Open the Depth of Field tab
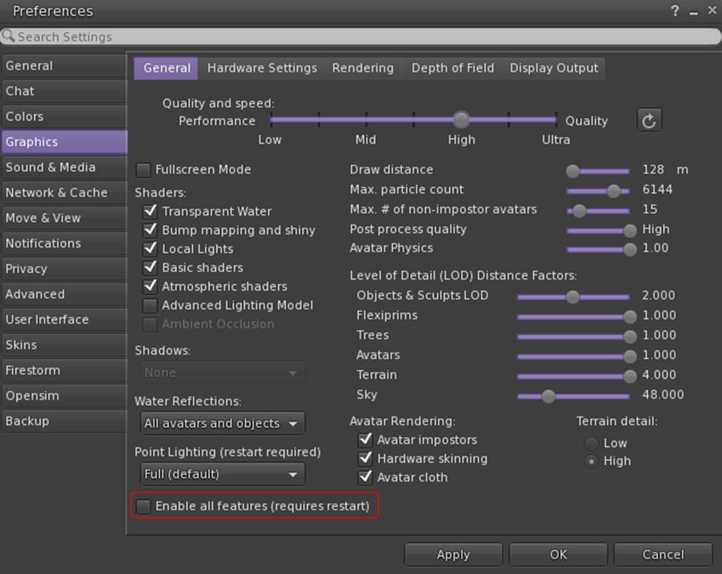The width and height of the screenshot is (722, 574). pyautogui.click(x=452, y=68)
